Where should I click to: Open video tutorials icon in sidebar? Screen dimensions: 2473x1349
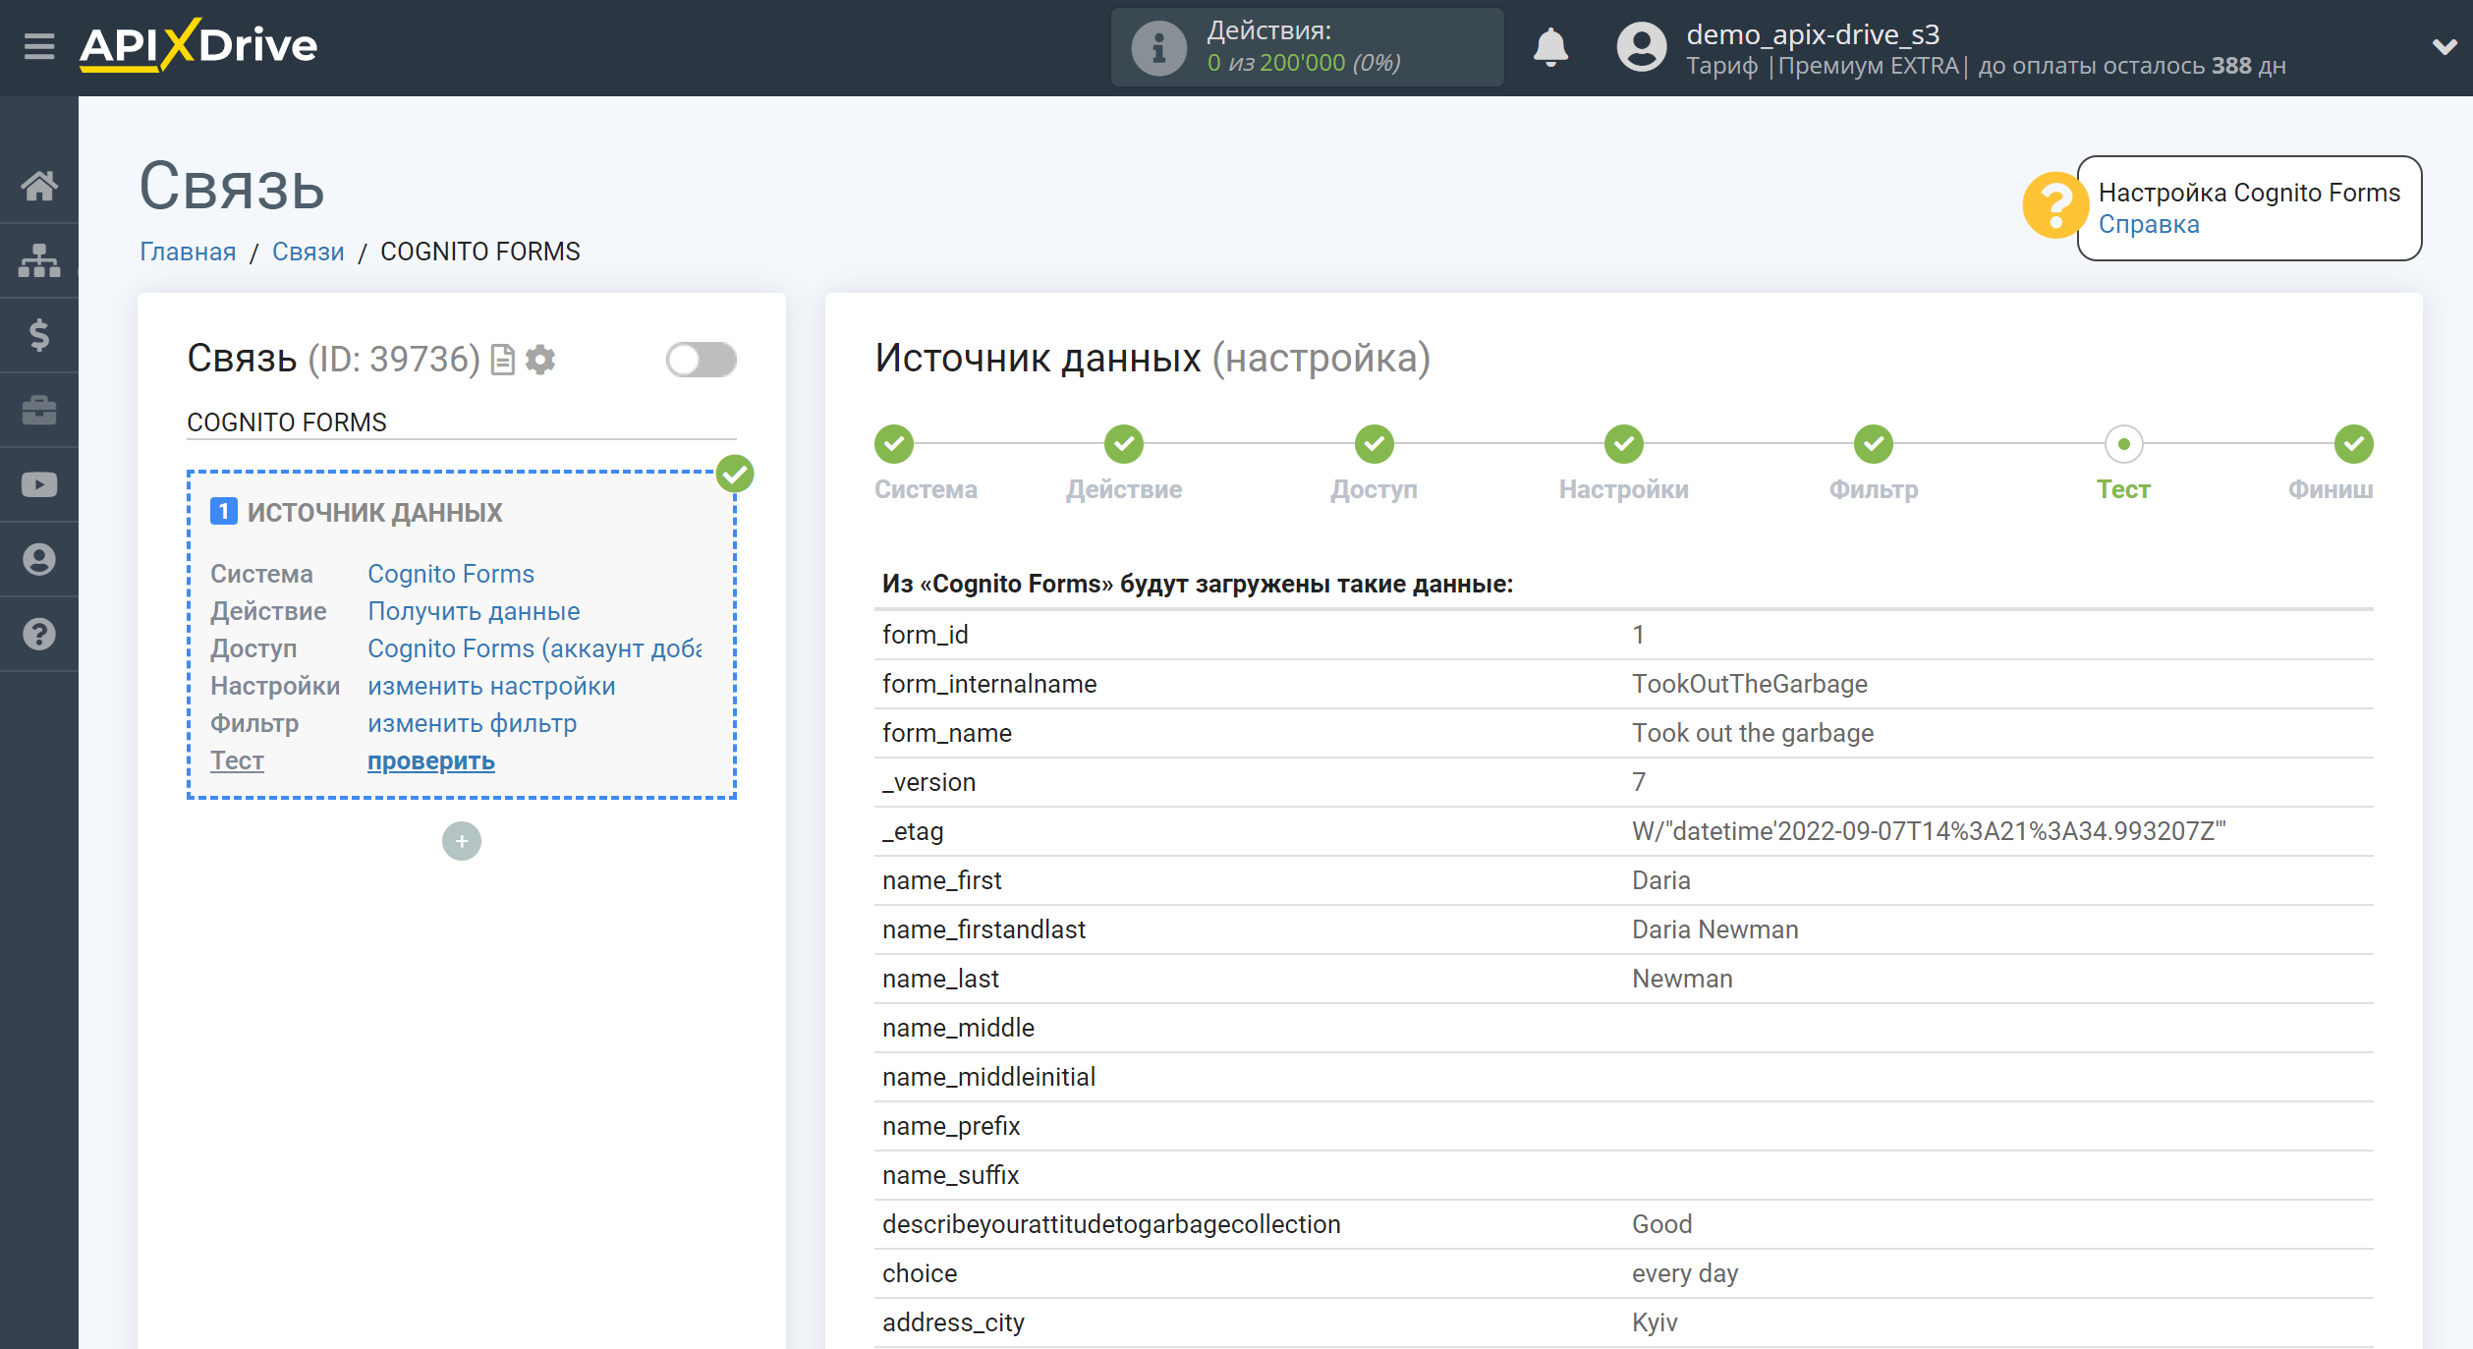coord(39,484)
